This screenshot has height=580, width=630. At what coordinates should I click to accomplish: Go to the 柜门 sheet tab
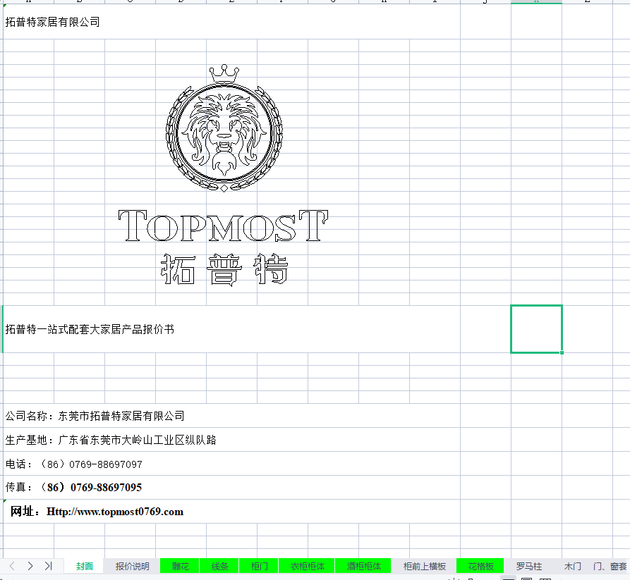click(x=259, y=566)
